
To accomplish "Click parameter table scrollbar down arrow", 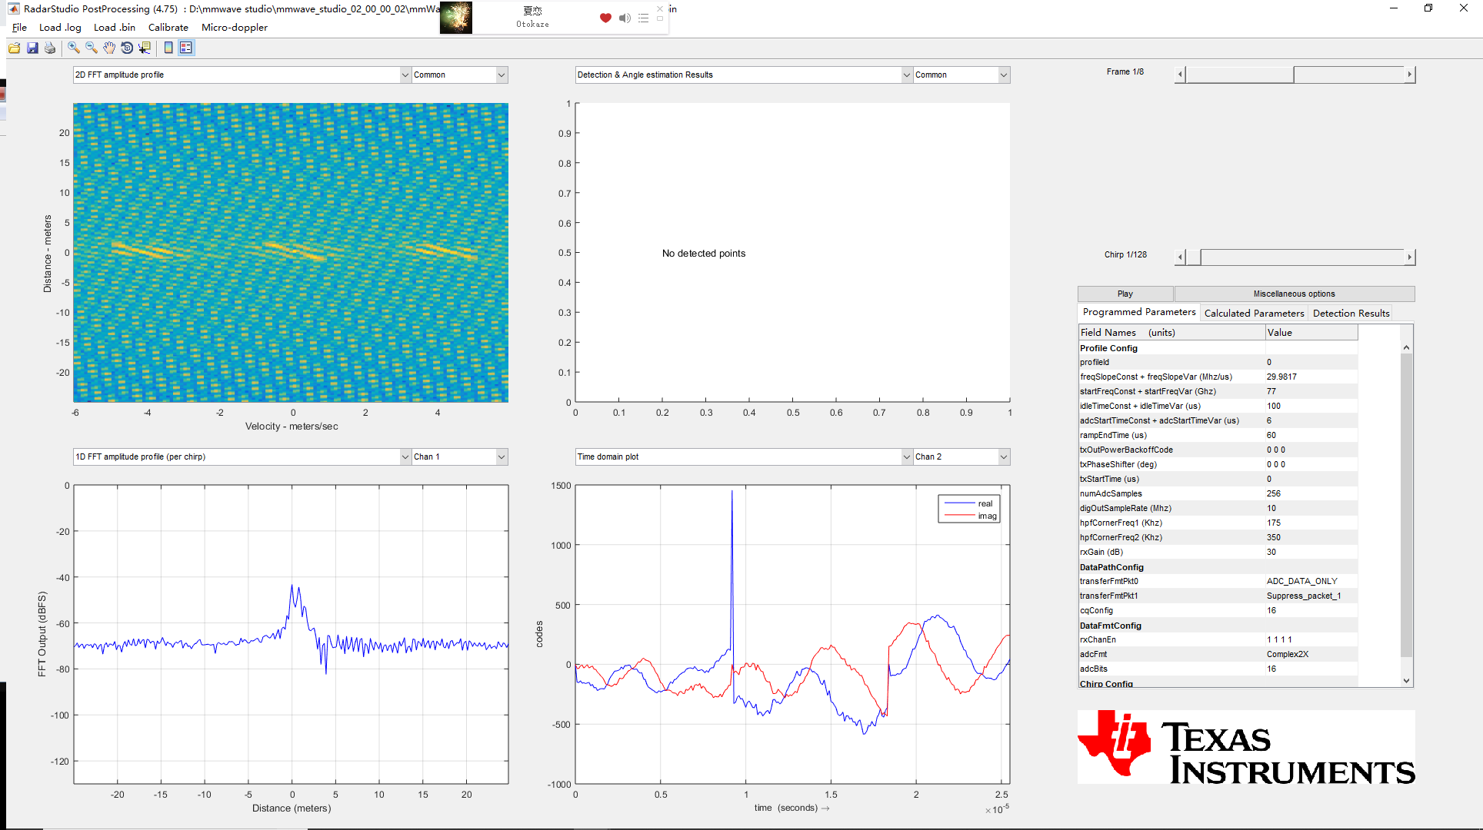I will [x=1406, y=680].
